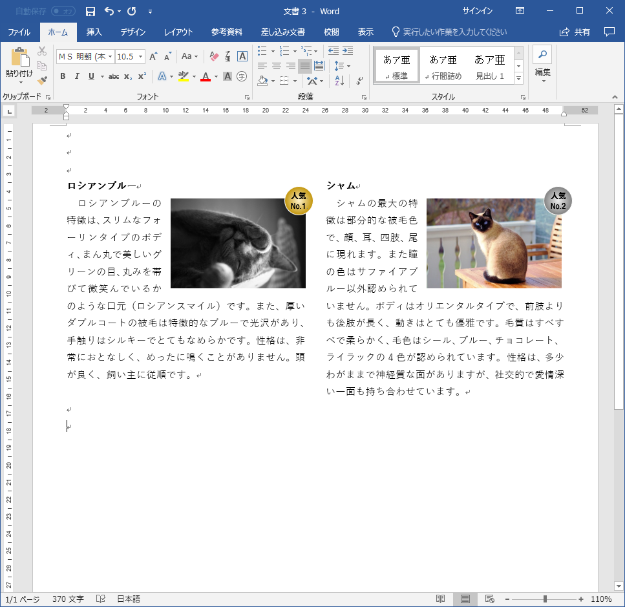Toggle Bold formatting
This screenshot has width=625, height=607.
click(63, 76)
